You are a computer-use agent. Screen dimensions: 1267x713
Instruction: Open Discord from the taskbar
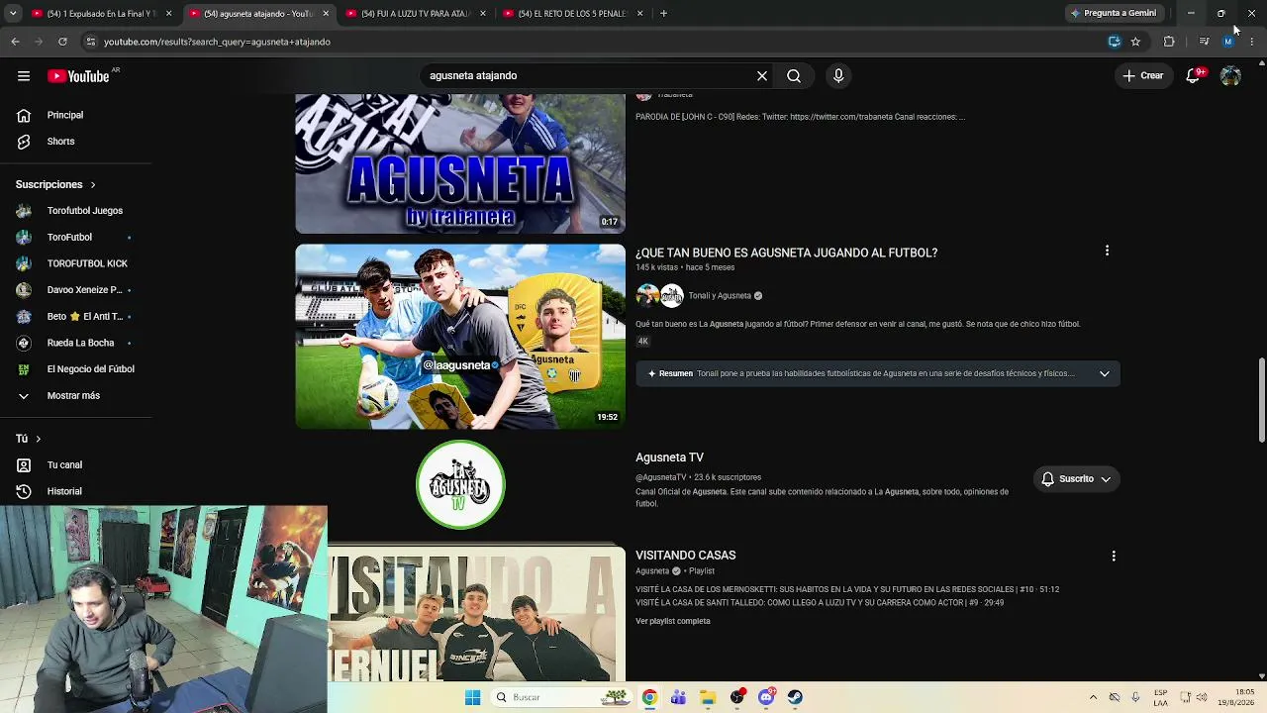766,697
